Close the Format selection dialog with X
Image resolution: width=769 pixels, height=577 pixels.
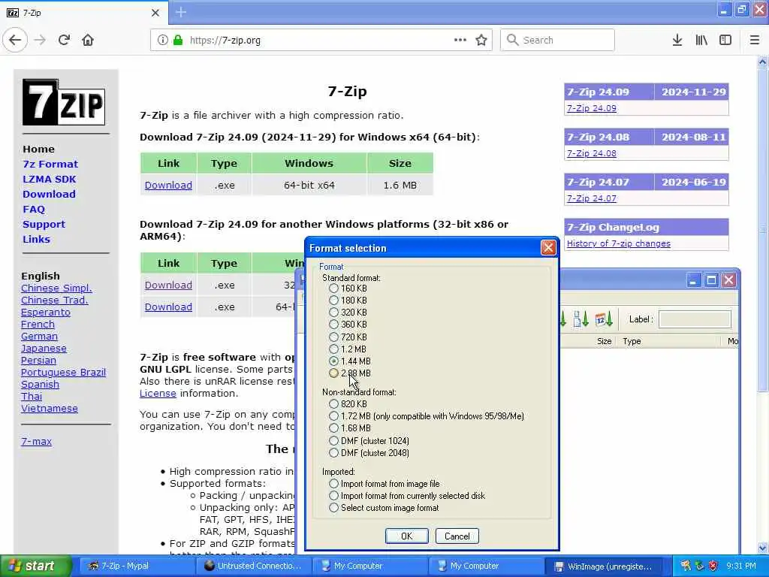(548, 248)
